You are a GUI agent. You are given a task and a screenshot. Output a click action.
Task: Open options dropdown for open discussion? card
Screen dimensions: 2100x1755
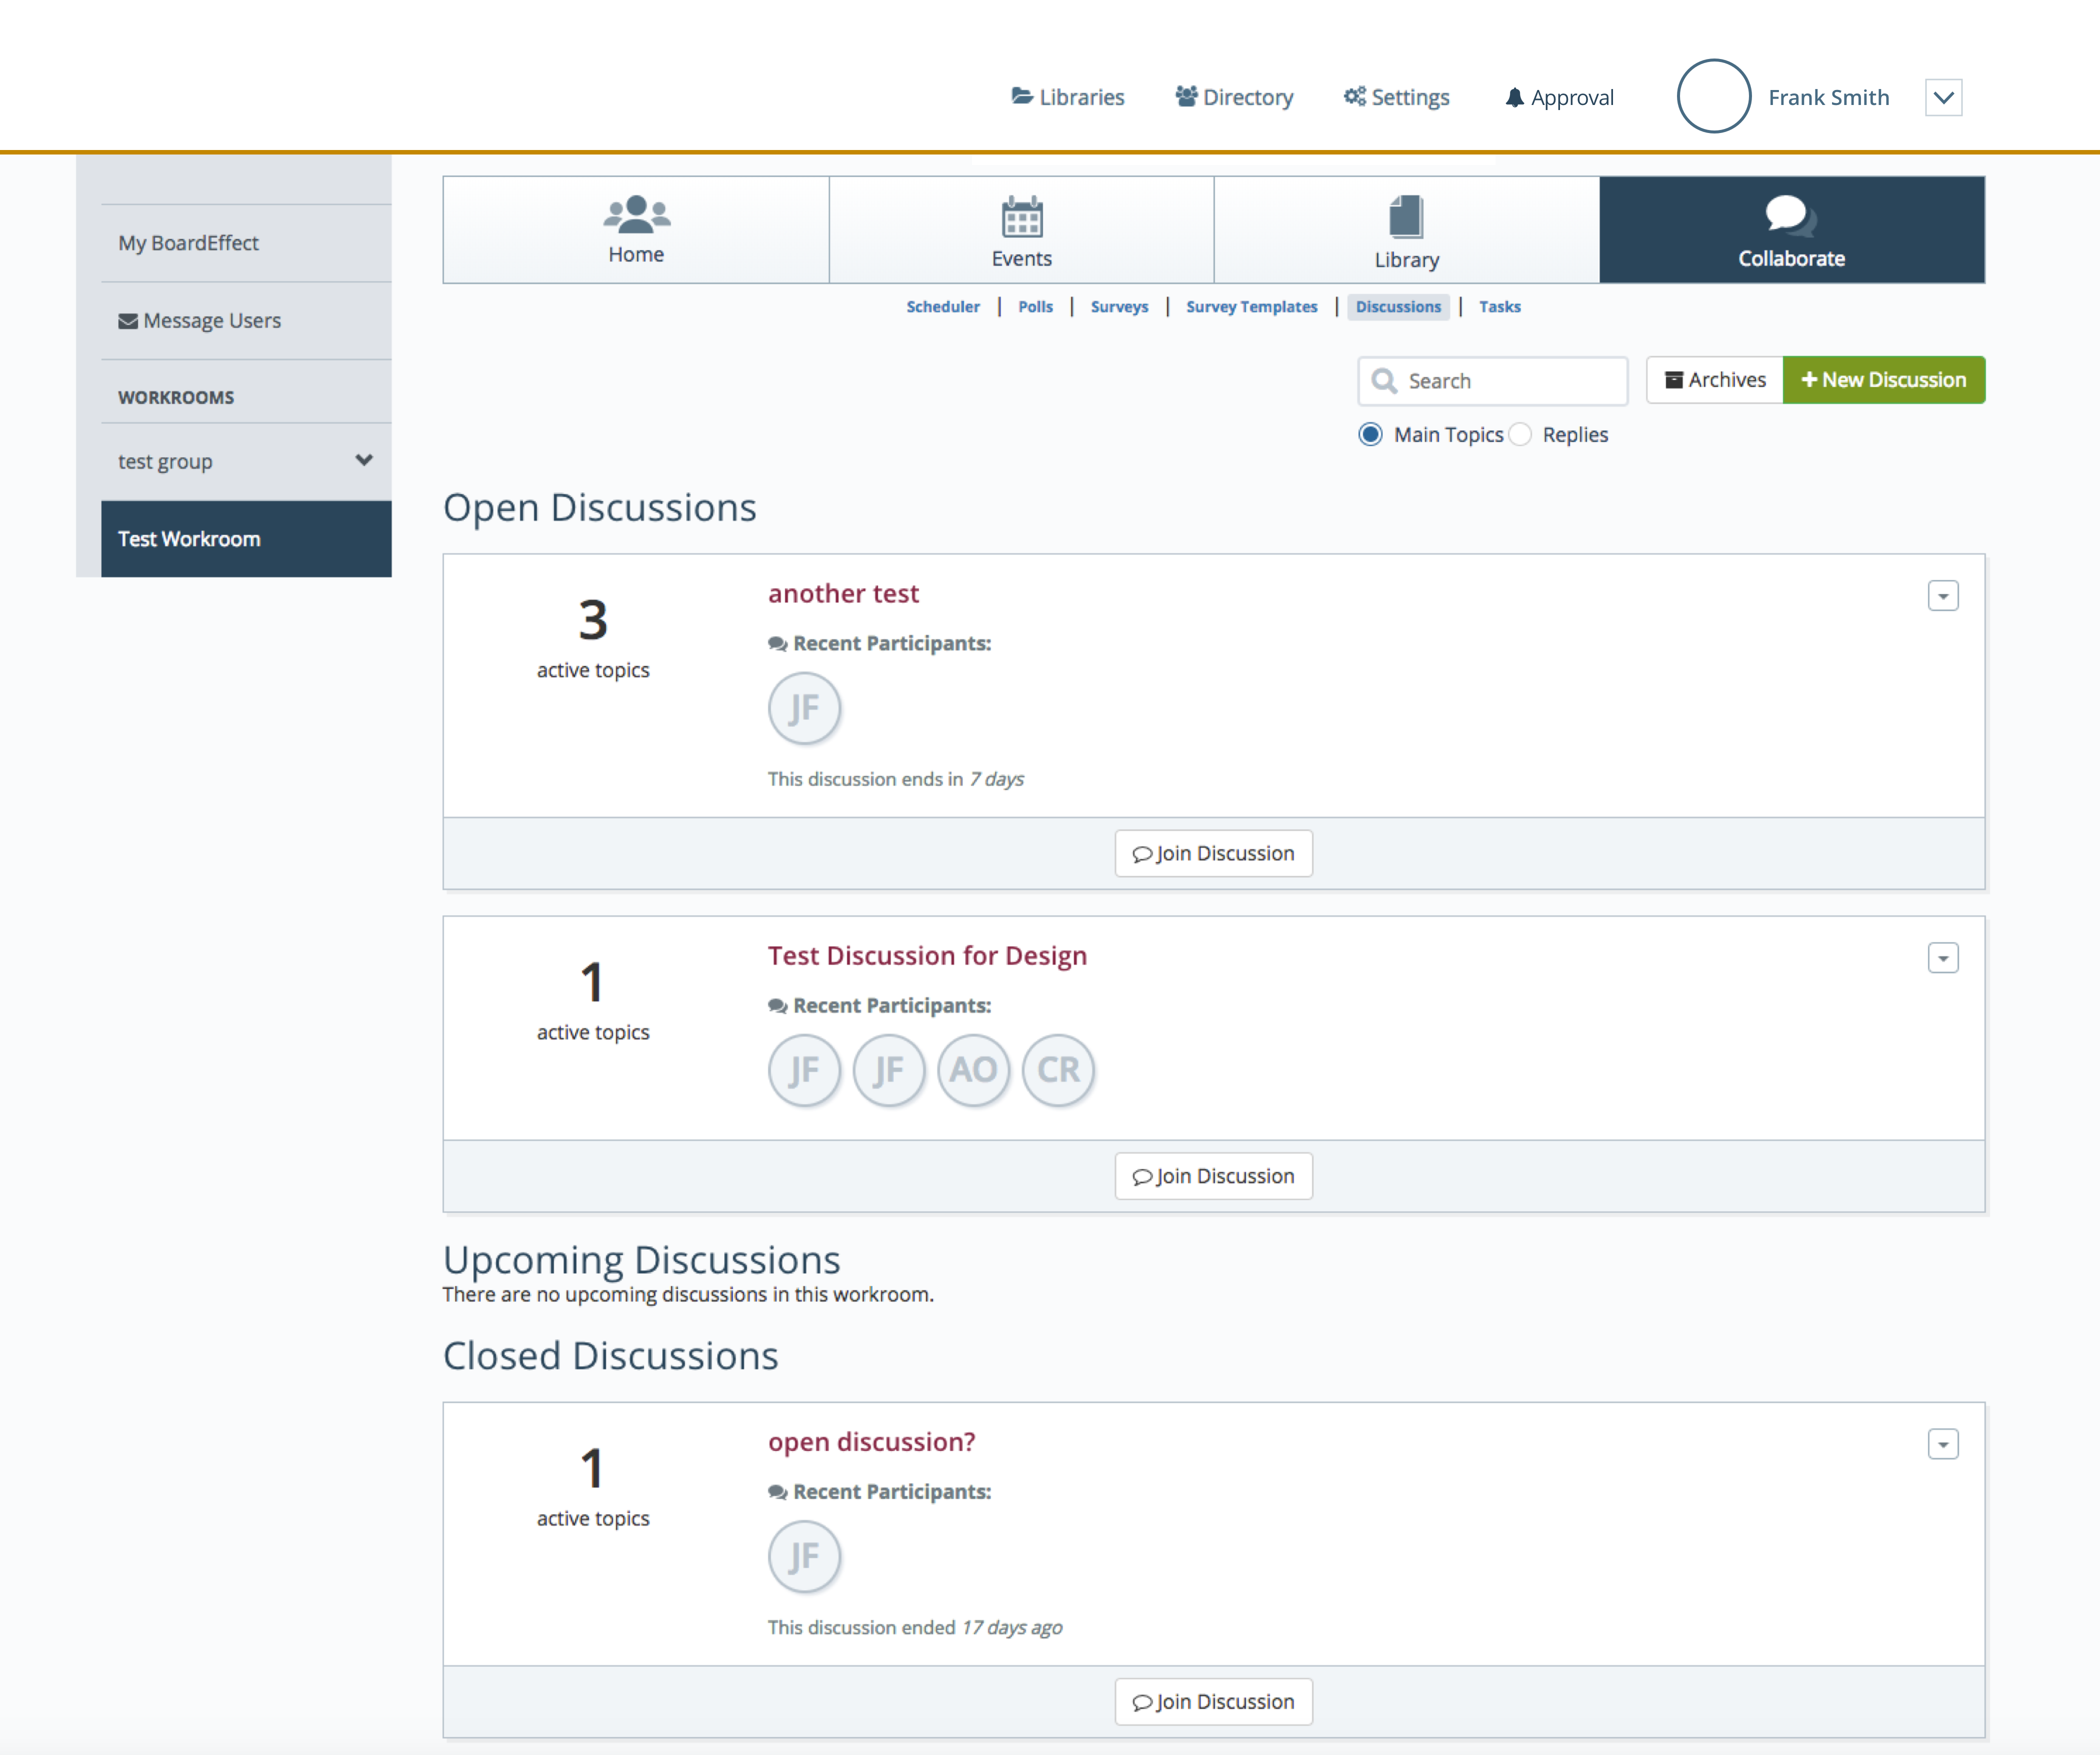coord(1942,1444)
